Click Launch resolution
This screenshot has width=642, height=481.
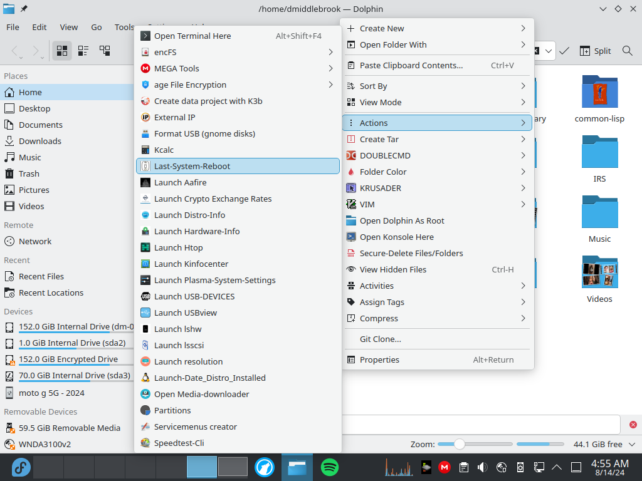point(238,361)
